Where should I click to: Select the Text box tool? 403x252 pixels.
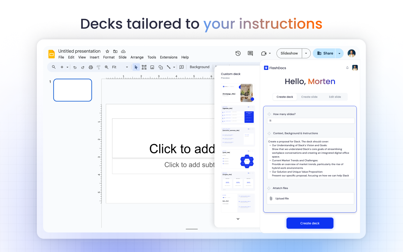coord(144,67)
